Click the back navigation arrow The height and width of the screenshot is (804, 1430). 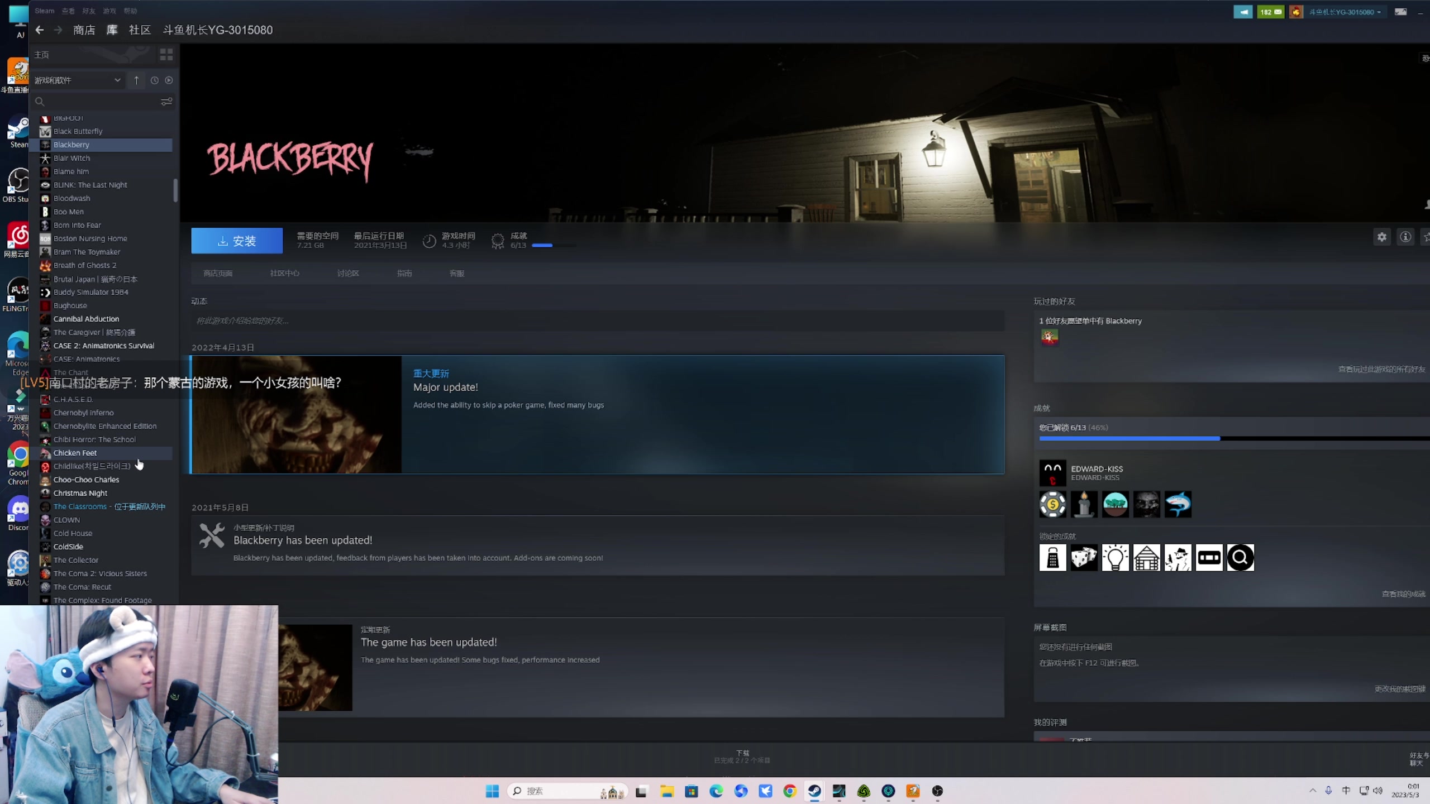click(39, 30)
